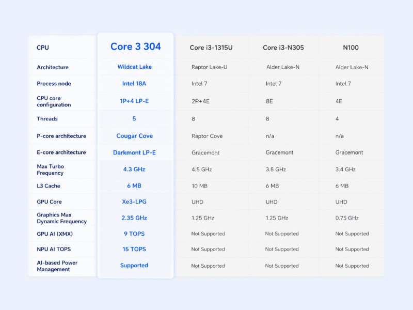Click the 'P-core architecture' row label
The image size is (413, 310).
(61, 136)
